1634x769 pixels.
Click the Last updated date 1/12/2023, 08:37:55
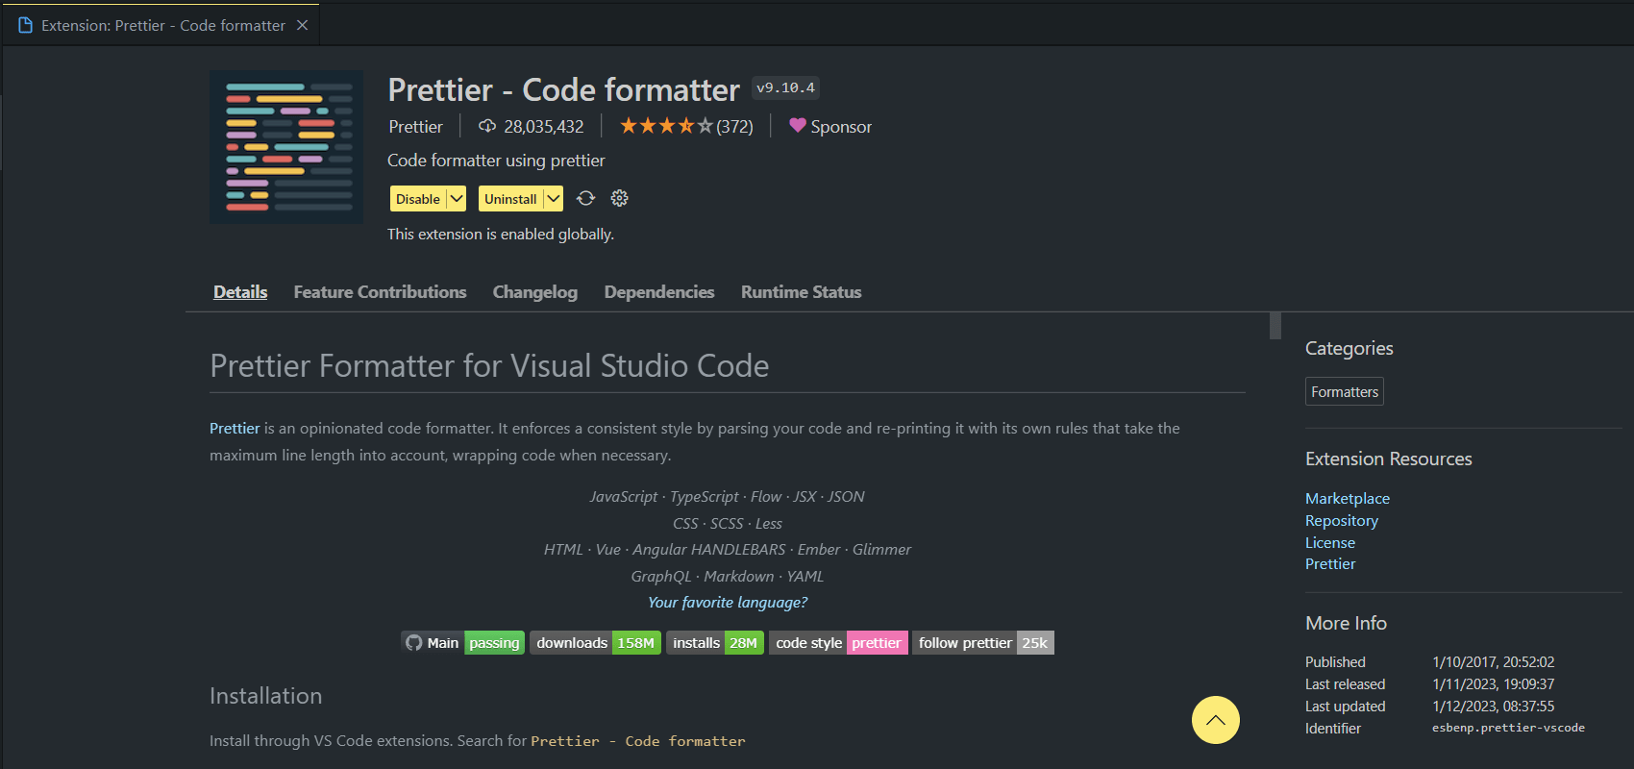click(1494, 707)
